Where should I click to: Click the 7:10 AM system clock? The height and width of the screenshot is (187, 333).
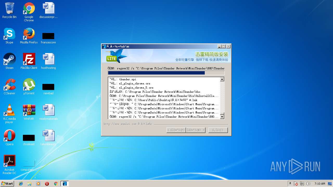320,184
